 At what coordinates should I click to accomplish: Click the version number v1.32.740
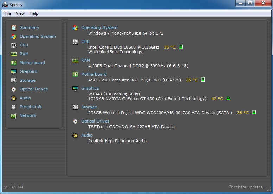tap(14, 187)
